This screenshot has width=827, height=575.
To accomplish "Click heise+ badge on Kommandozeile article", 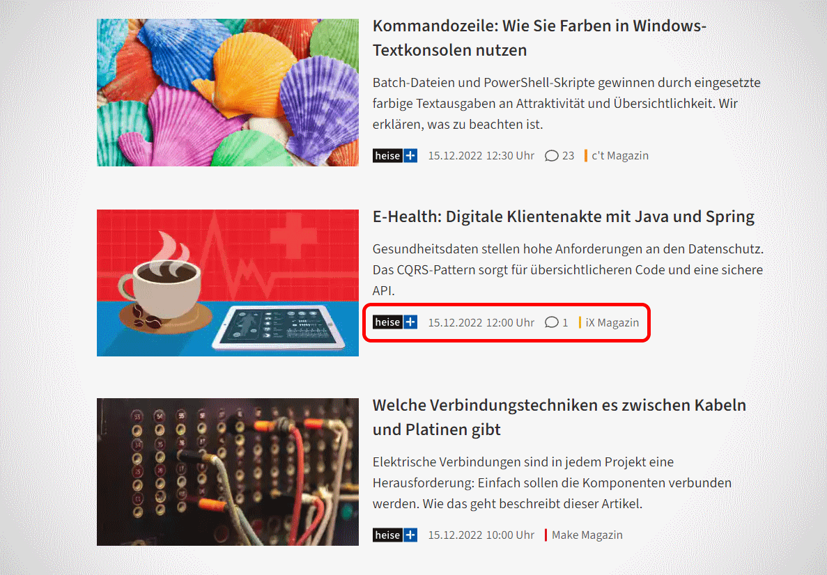I will (395, 155).
